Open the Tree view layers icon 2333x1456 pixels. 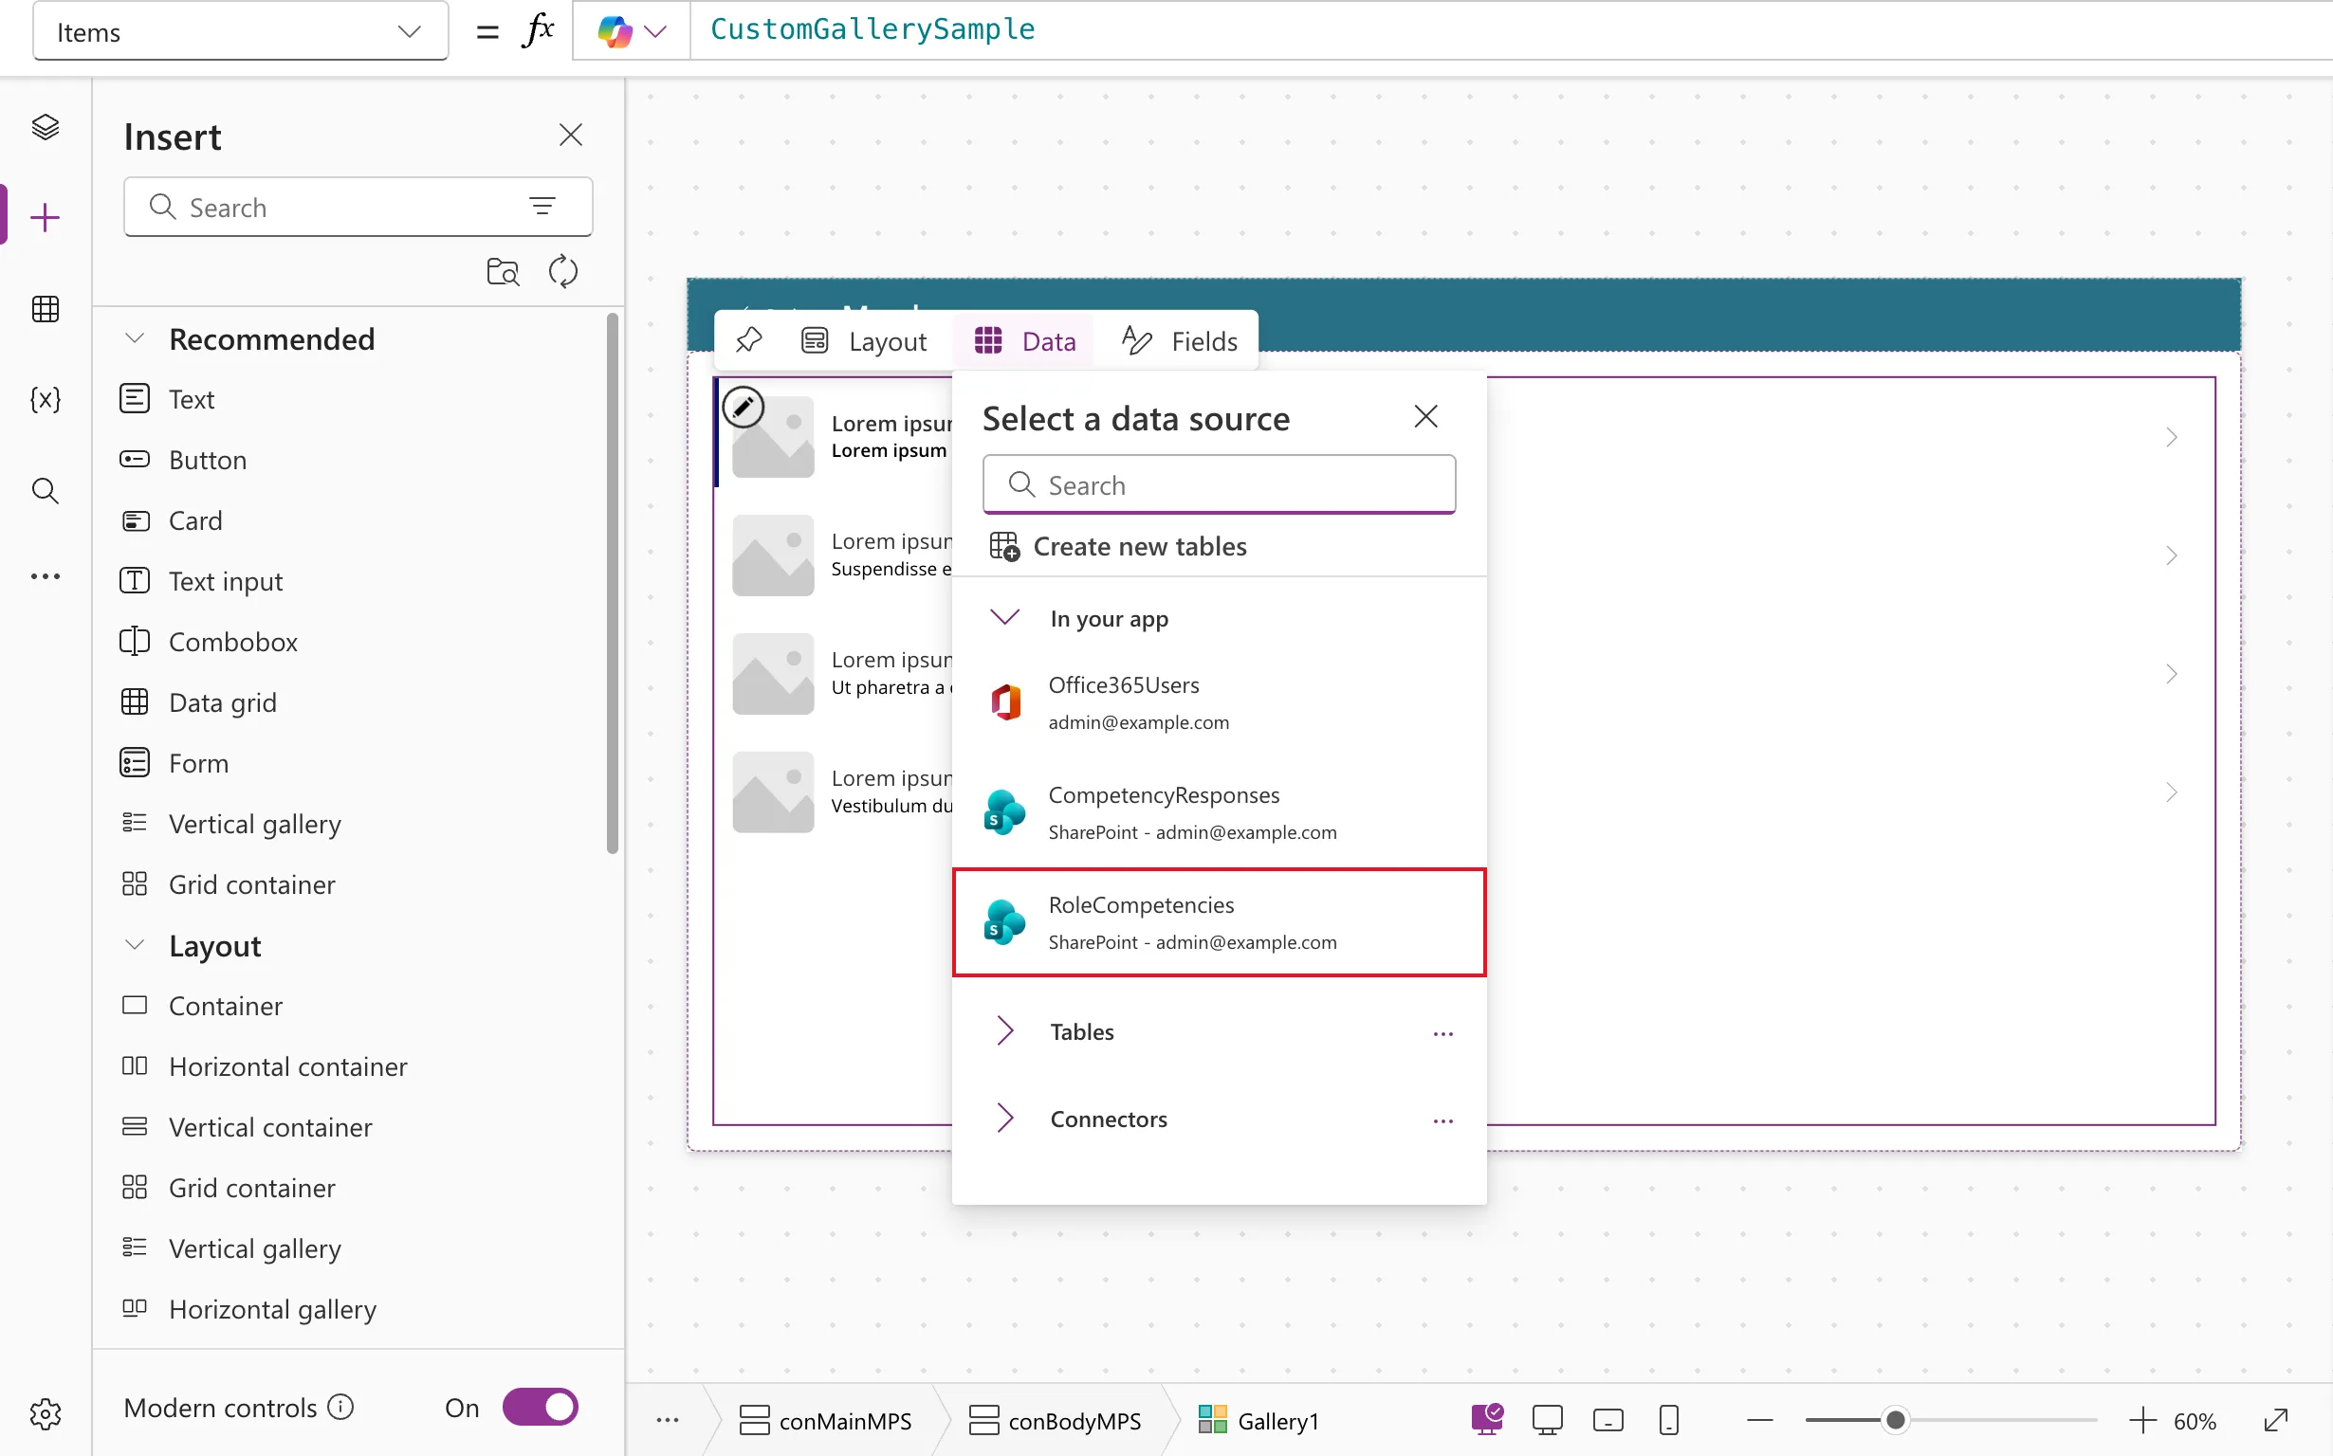46,127
